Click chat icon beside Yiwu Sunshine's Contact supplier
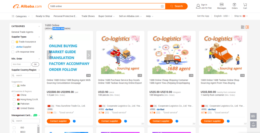The image size is (260, 133). click(x=74, y=121)
